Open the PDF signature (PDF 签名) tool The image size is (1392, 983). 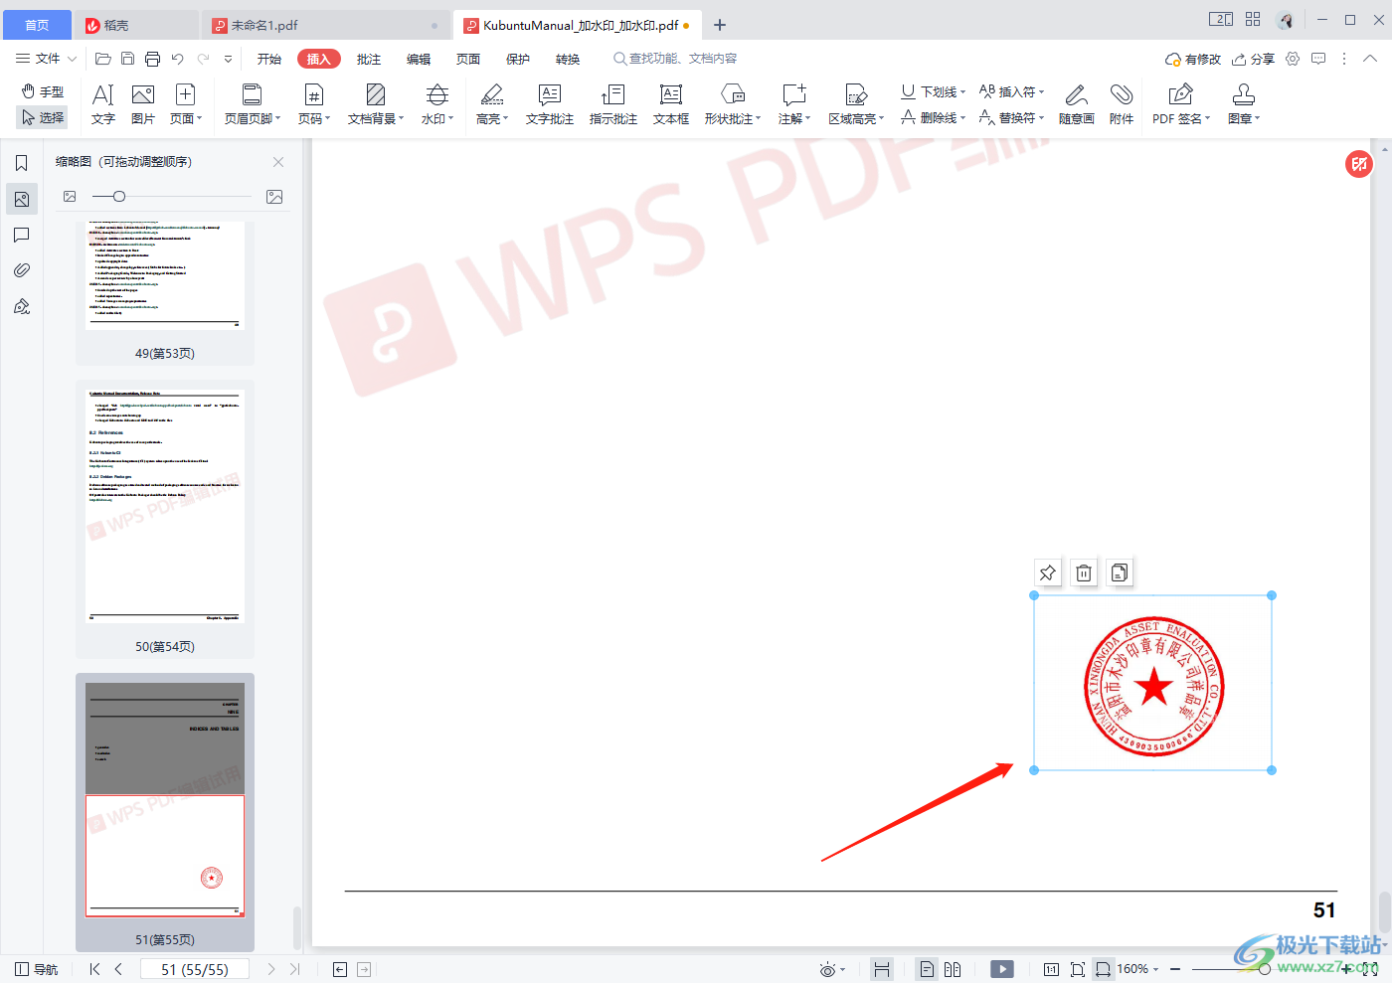point(1181,104)
